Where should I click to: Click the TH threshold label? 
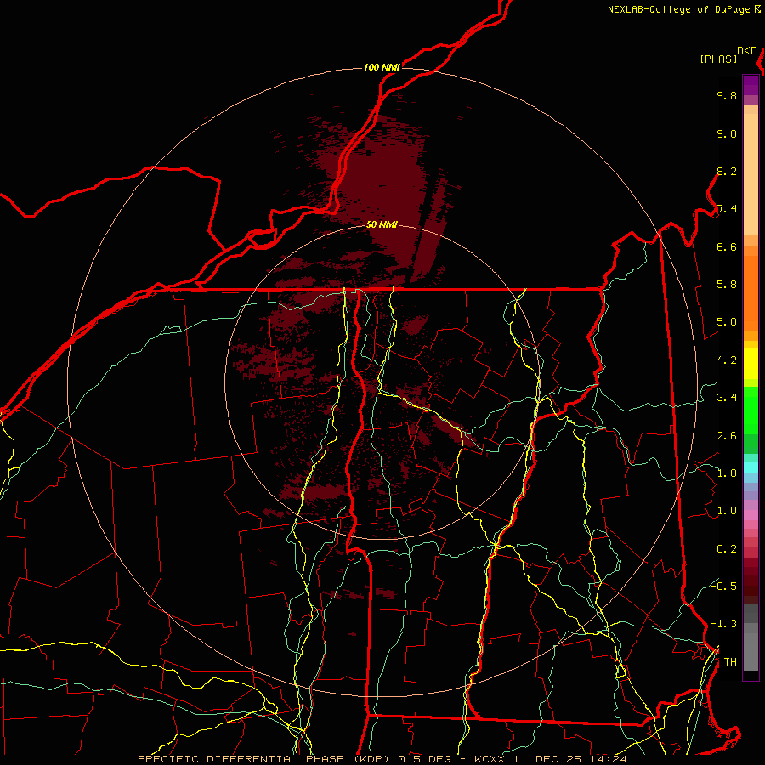(x=730, y=662)
